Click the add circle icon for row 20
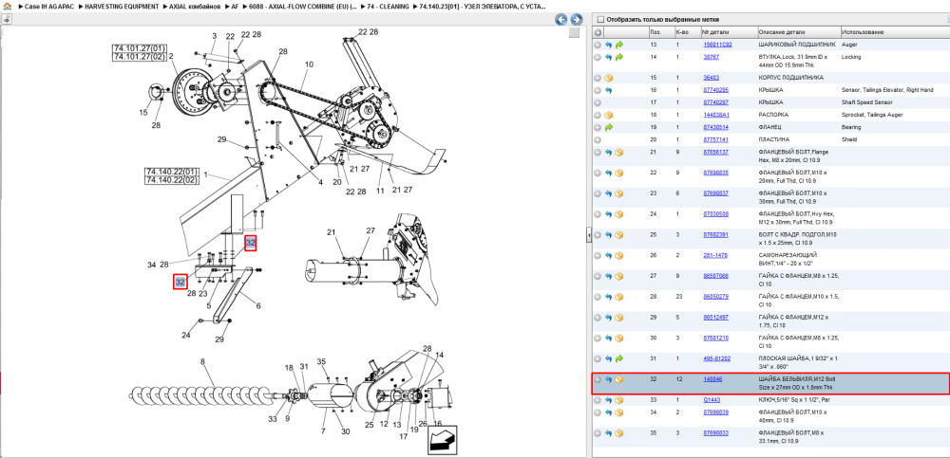The image size is (950, 458). 598,139
